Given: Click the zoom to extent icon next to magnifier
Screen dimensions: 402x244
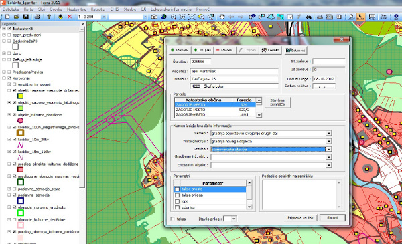Looking at the screenshot, I should pos(182,17).
